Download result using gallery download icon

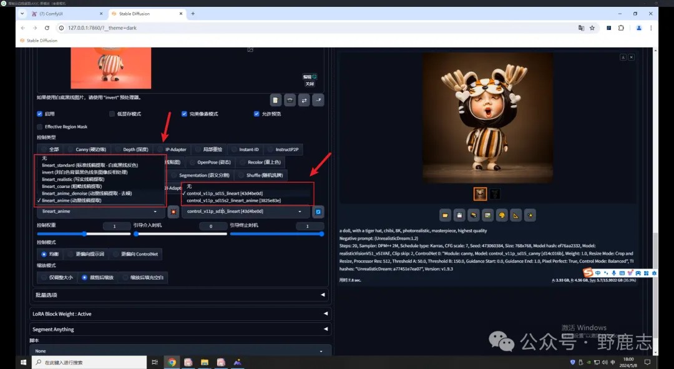(623, 57)
